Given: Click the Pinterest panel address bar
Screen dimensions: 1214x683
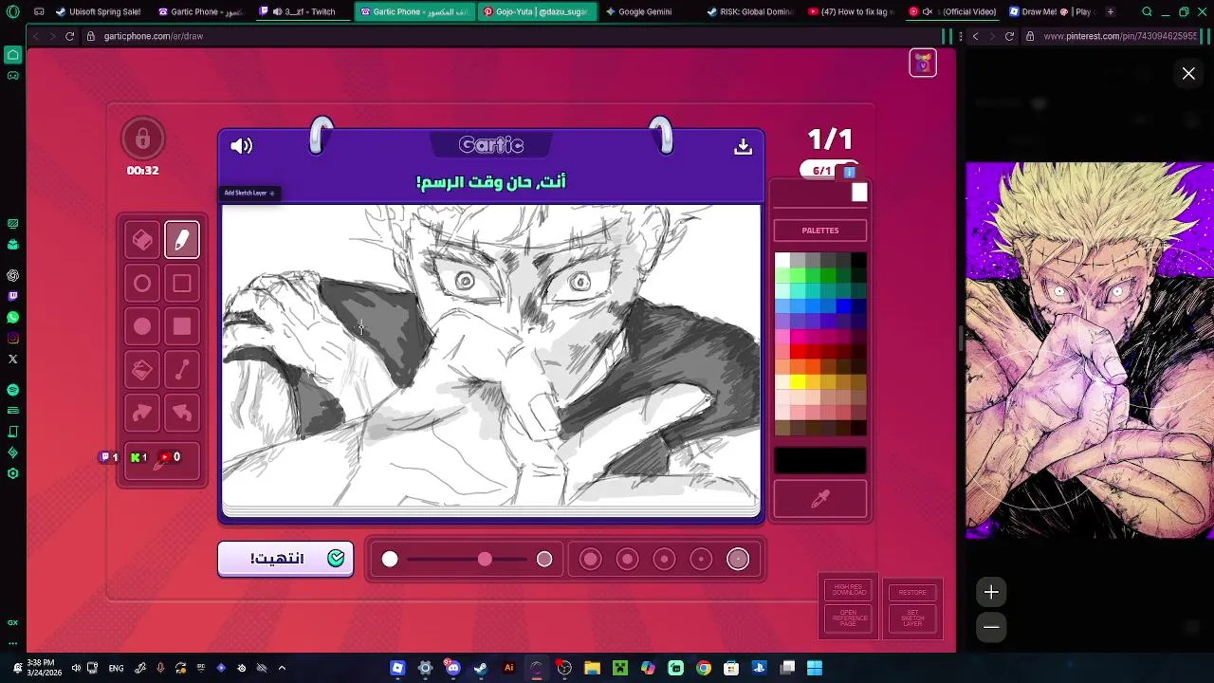Looking at the screenshot, I should click(1119, 36).
